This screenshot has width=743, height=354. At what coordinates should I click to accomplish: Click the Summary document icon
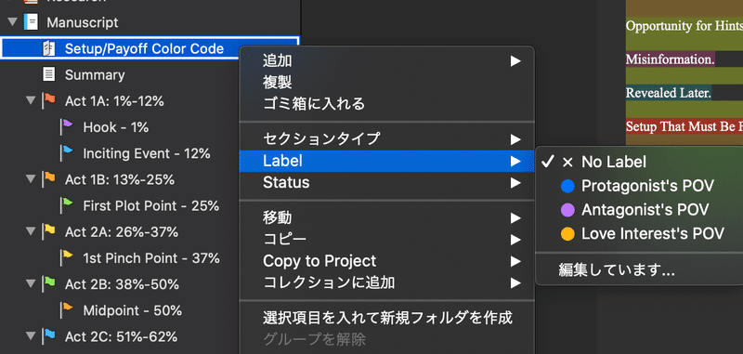[x=49, y=75]
